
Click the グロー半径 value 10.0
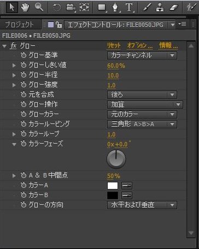(113, 75)
